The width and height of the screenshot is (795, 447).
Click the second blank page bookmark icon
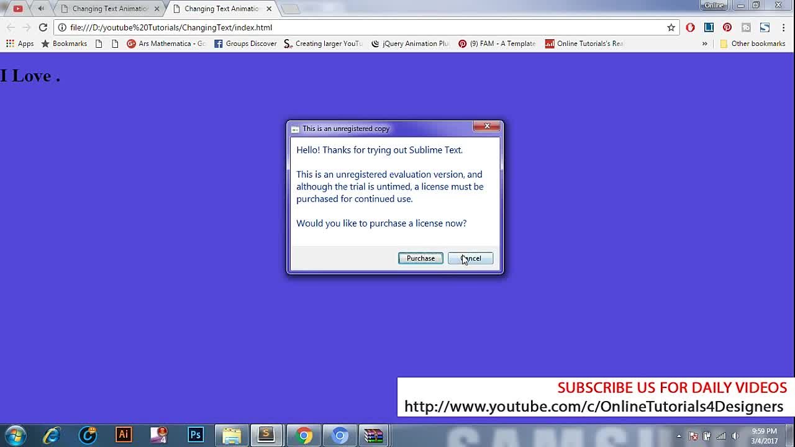click(114, 43)
